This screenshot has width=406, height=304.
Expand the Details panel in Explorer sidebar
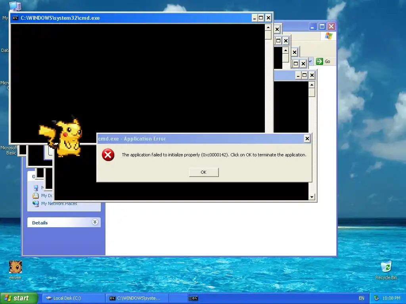[95, 222]
